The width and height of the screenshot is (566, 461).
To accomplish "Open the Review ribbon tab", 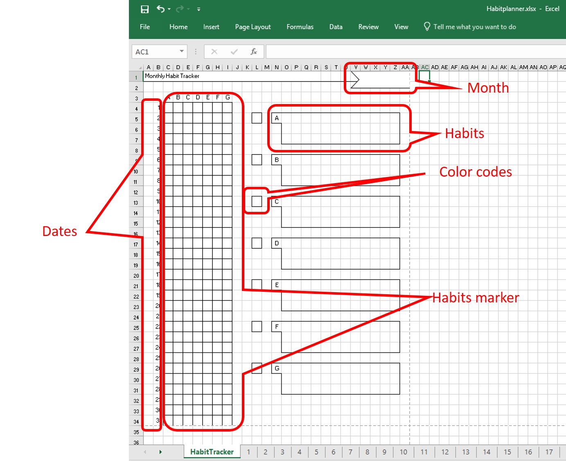I will 368,27.
